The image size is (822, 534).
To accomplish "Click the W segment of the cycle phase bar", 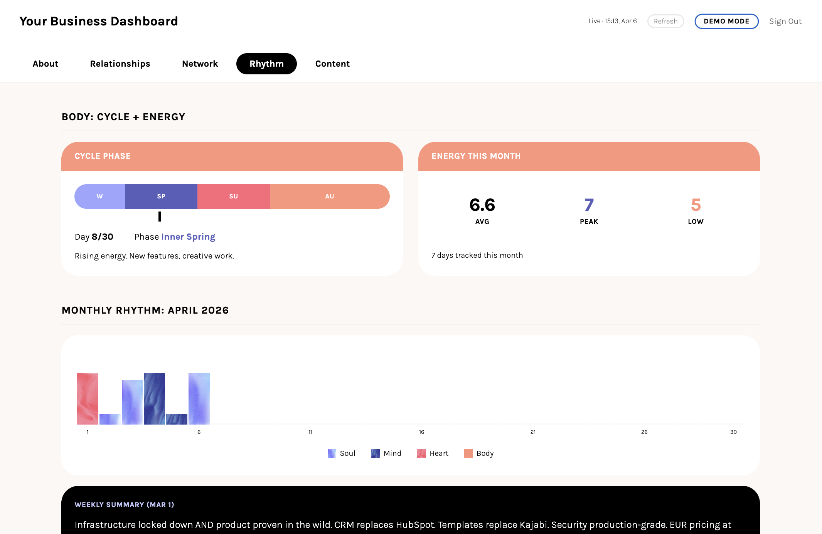I will coord(99,196).
